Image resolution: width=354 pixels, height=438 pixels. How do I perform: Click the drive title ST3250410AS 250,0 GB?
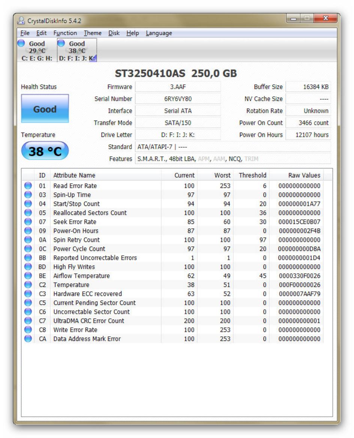176,73
